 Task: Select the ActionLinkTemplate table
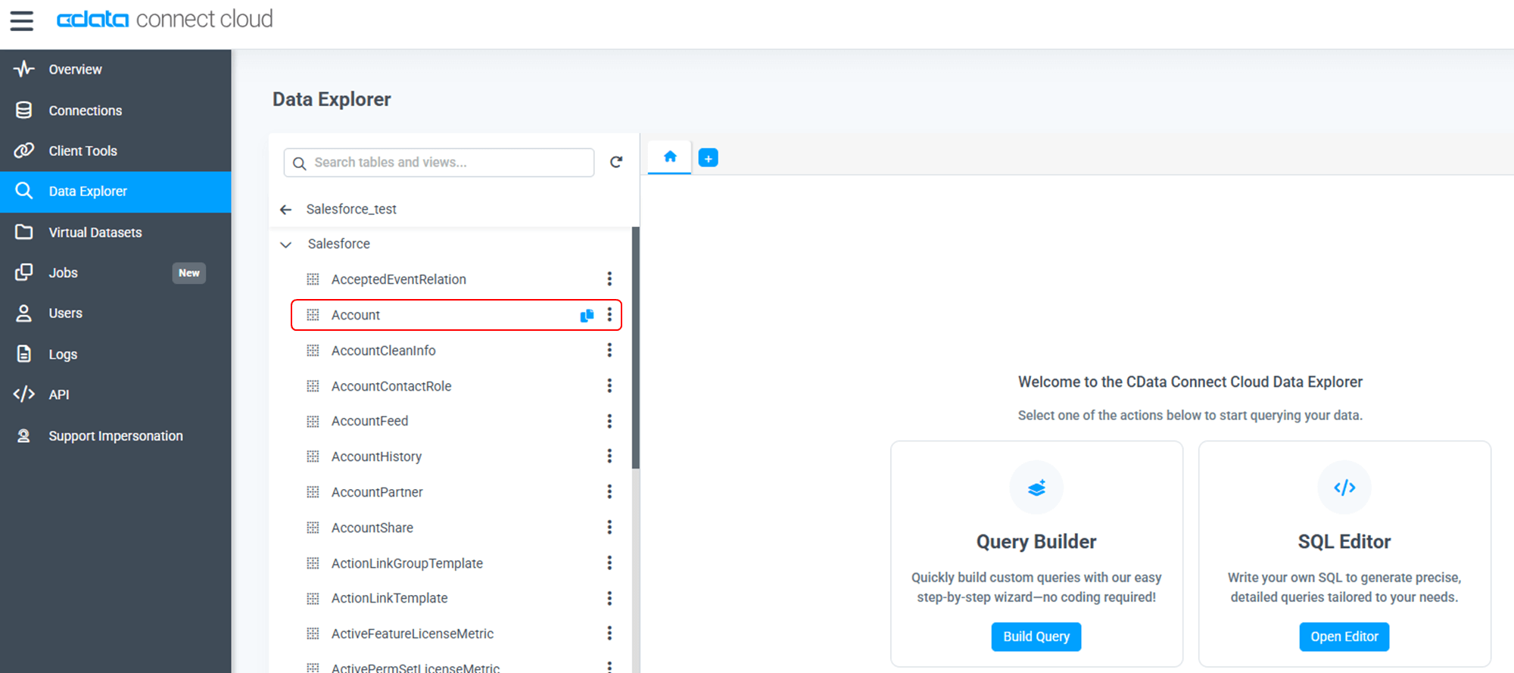tap(389, 598)
